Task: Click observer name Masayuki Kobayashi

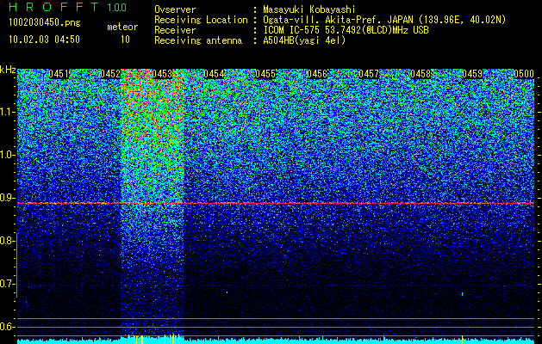Action: pyautogui.click(x=309, y=9)
